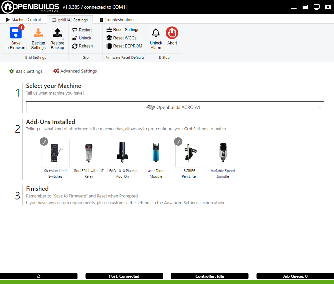The width and height of the screenshot is (334, 284).
Task: Click Reset EEPROM chip button
Action: point(124,46)
